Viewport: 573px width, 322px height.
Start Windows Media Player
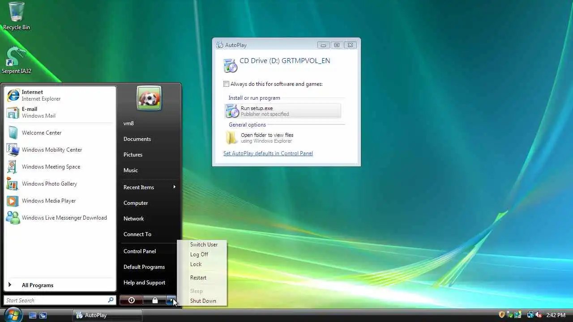tap(60, 201)
